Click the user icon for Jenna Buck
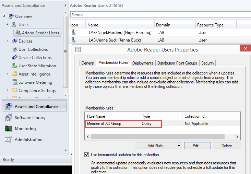Screen dimensions: 251x174 (x=73, y=40)
